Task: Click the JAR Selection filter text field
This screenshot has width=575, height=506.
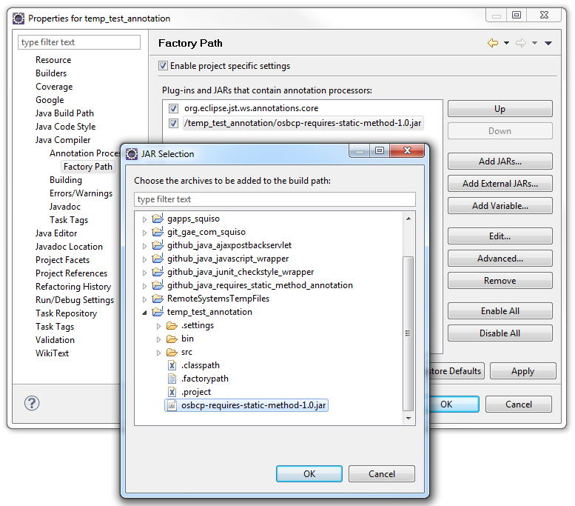Action: [275, 199]
